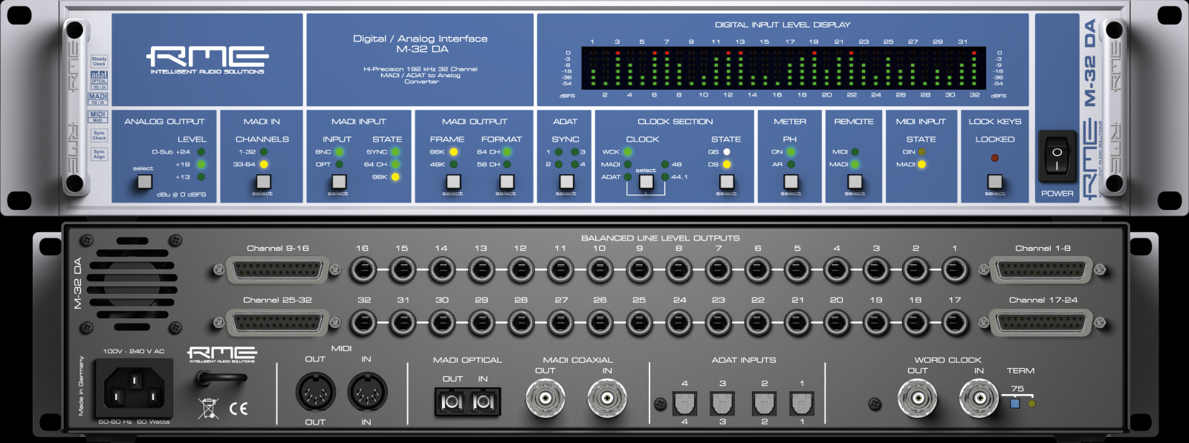
Task: Click balanced line output jack 17
Action: (x=954, y=322)
